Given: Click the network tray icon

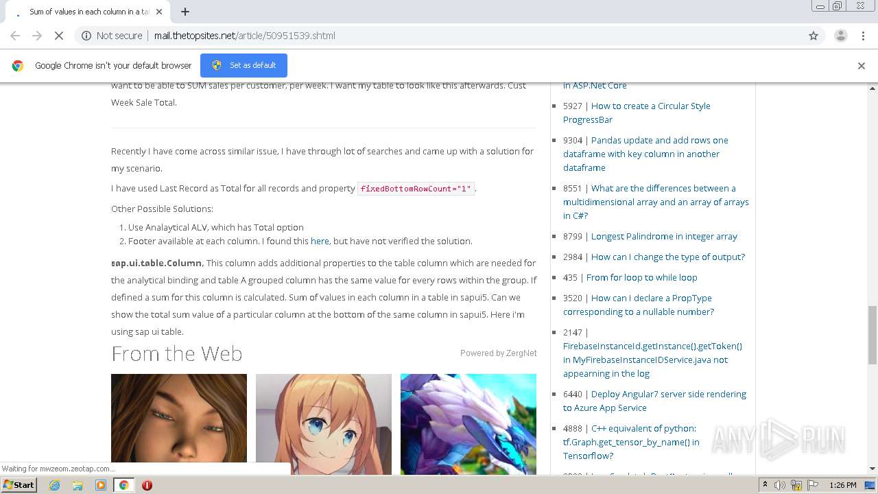Looking at the screenshot, I should click(x=796, y=485).
